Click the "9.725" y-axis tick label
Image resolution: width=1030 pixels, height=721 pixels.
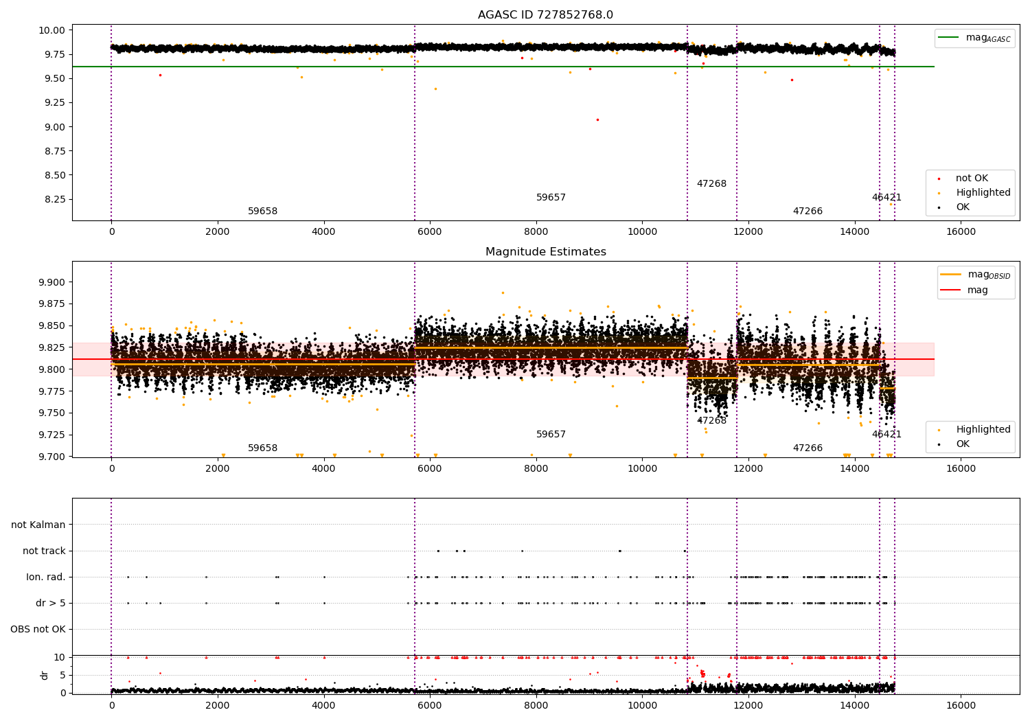[x=52, y=435]
